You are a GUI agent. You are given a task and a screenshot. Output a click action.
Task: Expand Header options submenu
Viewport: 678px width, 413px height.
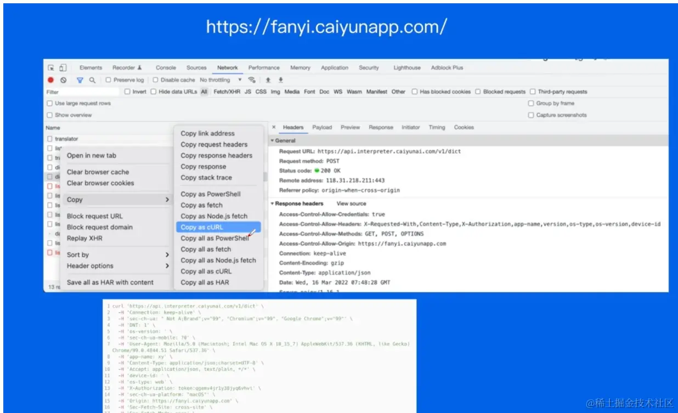117,266
